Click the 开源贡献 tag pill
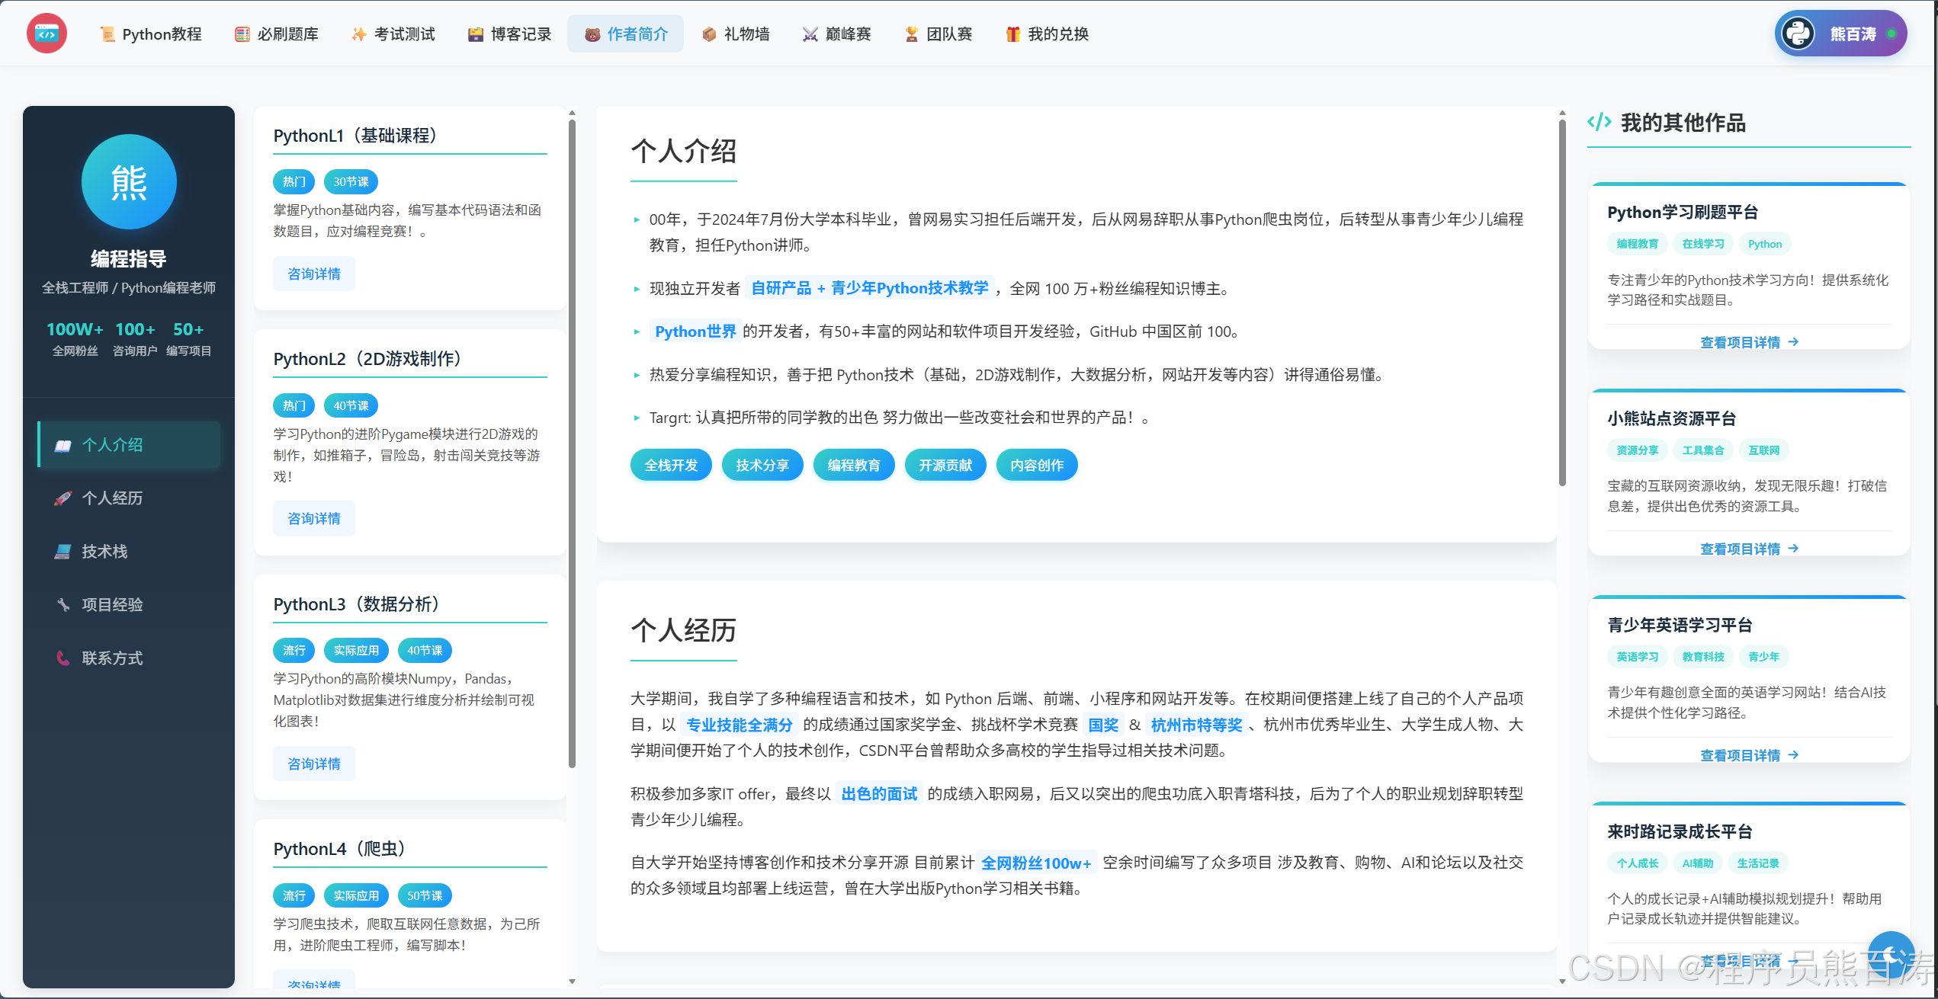Screen dimensions: 1938x999 point(945,465)
